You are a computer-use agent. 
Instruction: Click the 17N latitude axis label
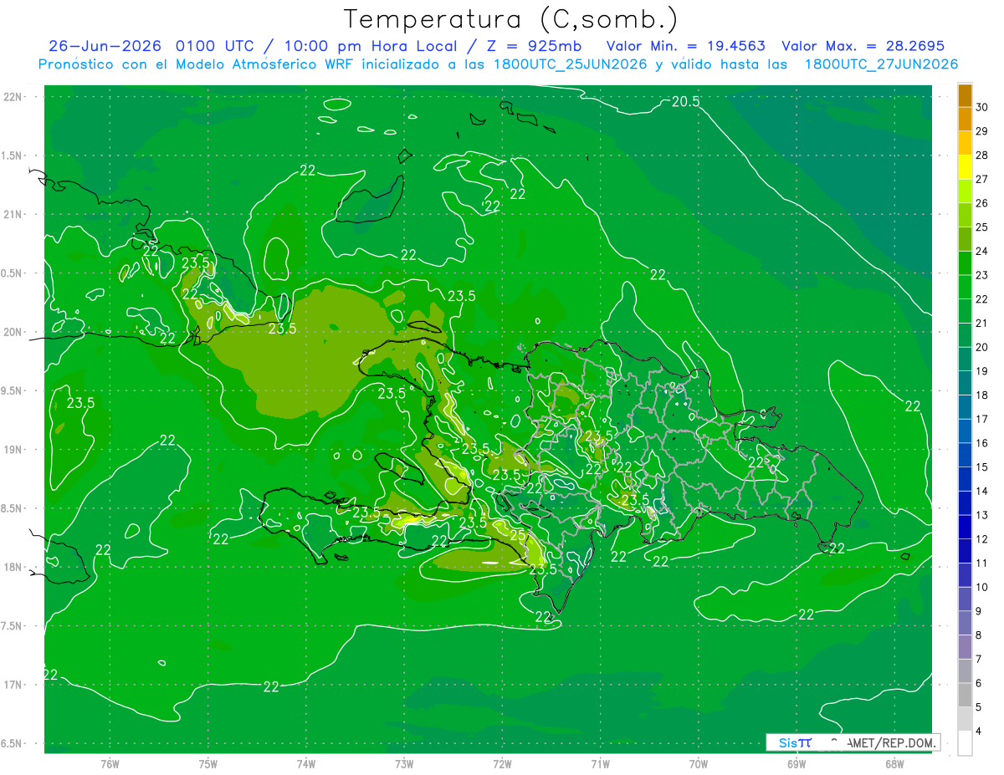click(13, 685)
